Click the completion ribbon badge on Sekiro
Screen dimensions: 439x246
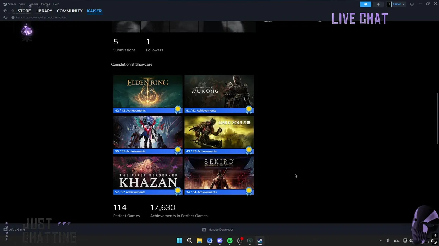pyautogui.click(x=249, y=191)
